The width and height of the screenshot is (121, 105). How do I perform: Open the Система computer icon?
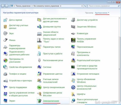pyautogui.click(x=39, y=67)
